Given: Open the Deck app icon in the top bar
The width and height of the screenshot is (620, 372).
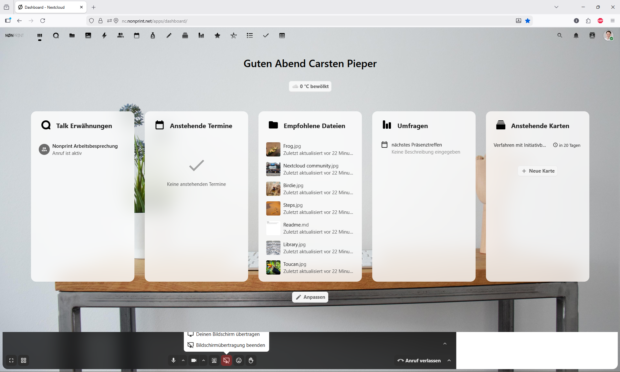Looking at the screenshot, I should (185, 35).
